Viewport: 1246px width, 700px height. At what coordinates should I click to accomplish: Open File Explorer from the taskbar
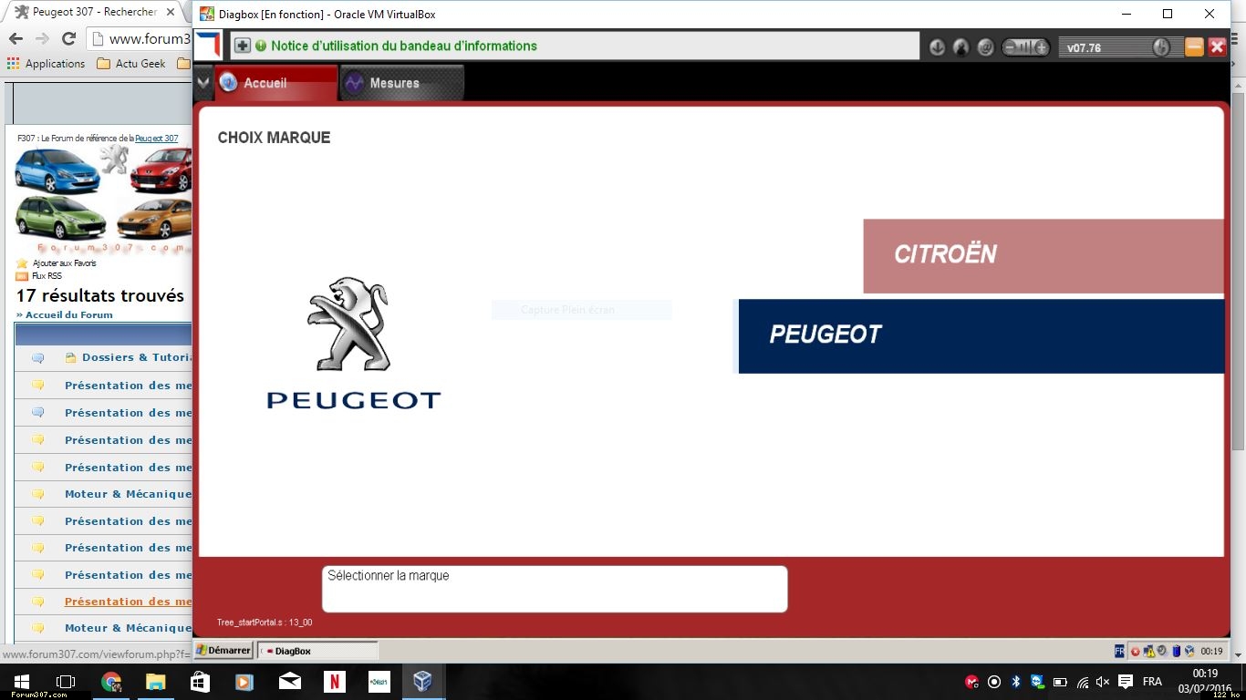pyautogui.click(x=156, y=682)
